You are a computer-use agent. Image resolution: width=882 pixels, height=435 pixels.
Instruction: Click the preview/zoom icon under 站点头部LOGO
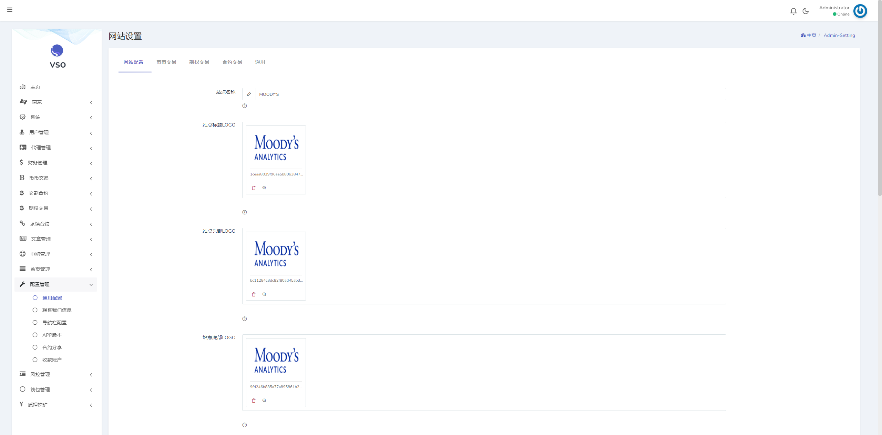point(264,293)
